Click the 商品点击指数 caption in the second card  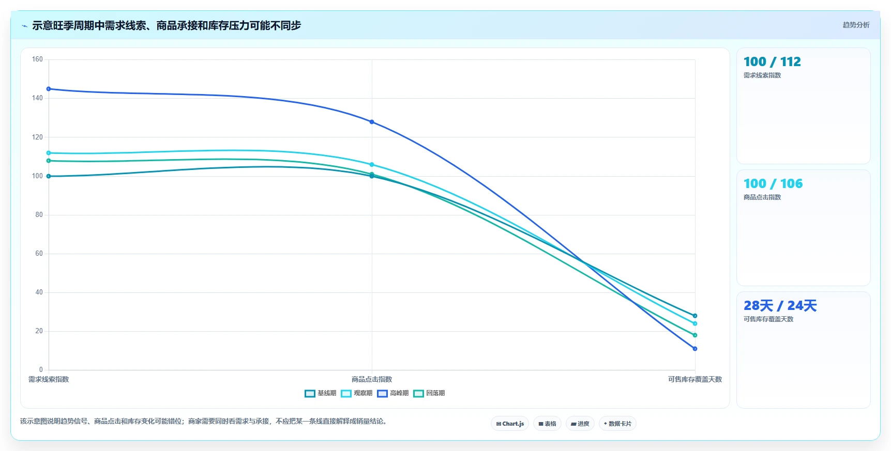(762, 197)
